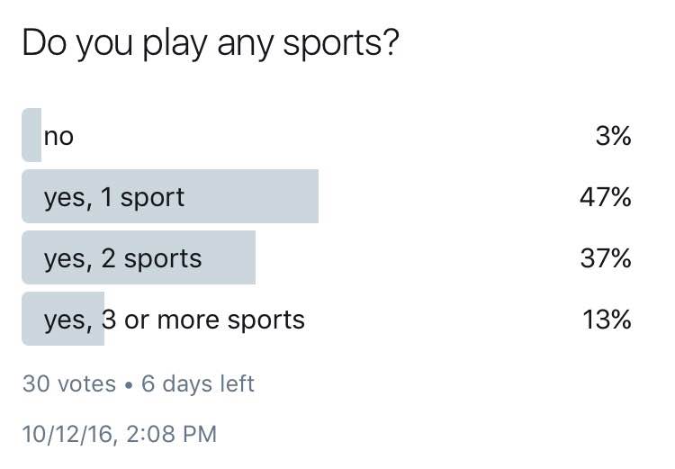Image resolution: width=675 pixels, height=469 pixels.
Task: Select the "no" poll option label
Action: [58, 137]
